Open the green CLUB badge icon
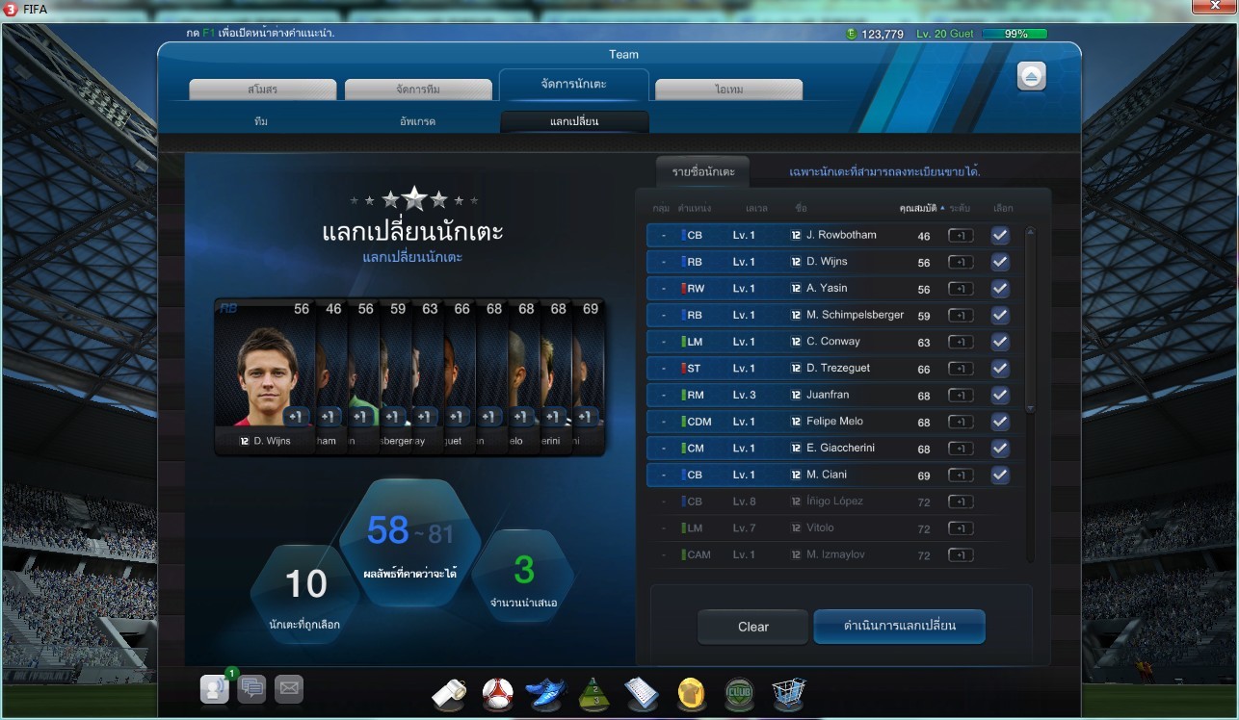Viewport: 1239px width, 720px height. click(x=739, y=693)
